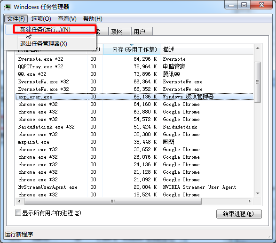The image size is (276, 243).
Task: Click the 35,448 K memory value
Action: [145, 142]
